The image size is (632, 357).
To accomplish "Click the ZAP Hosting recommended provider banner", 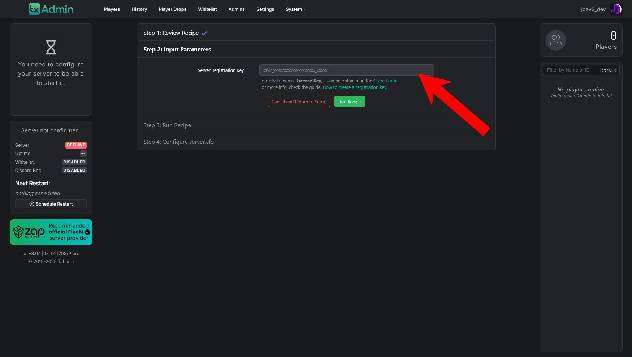I will pos(51,232).
